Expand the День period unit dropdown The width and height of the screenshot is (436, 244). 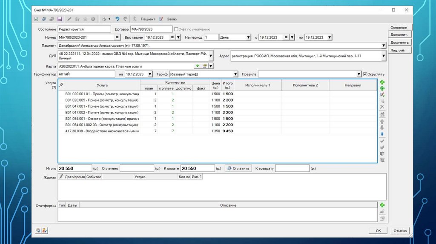[248, 37]
